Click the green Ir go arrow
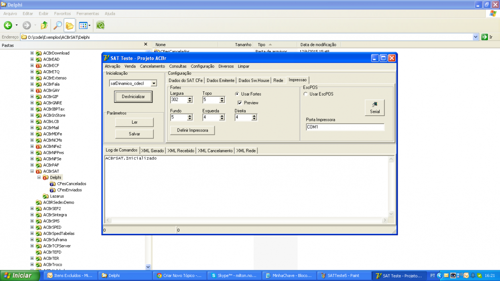The width and height of the screenshot is (500, 281). (x=484, y=37)
